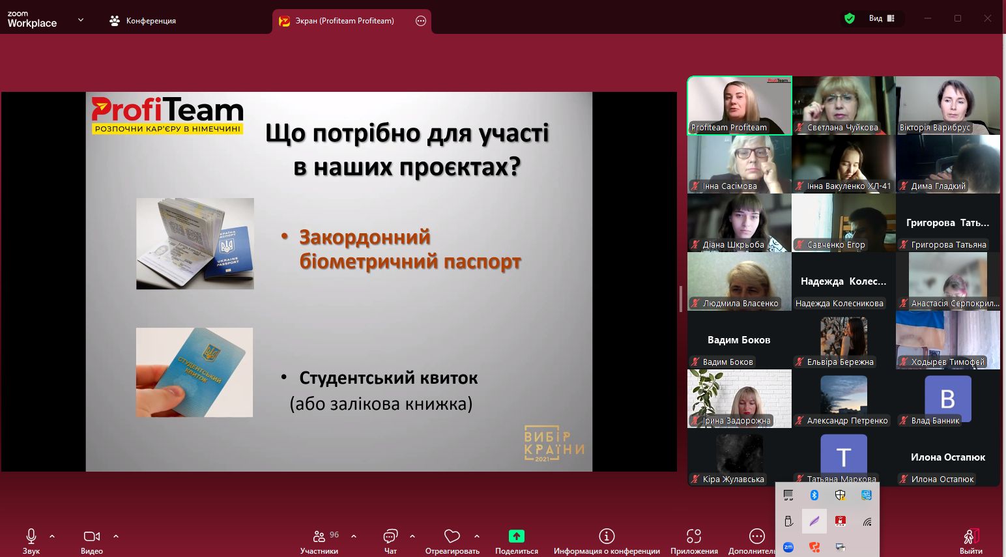Expand the arrow next to Участники
1006x557 pixels.
[x=354, y=536]
